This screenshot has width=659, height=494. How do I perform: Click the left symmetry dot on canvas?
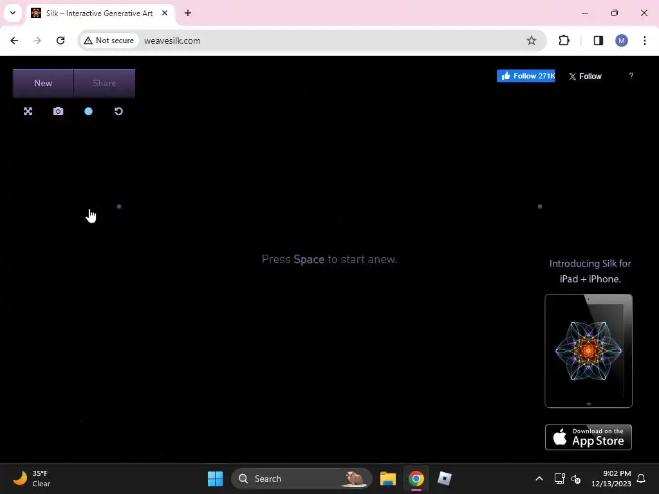(119, 206)
